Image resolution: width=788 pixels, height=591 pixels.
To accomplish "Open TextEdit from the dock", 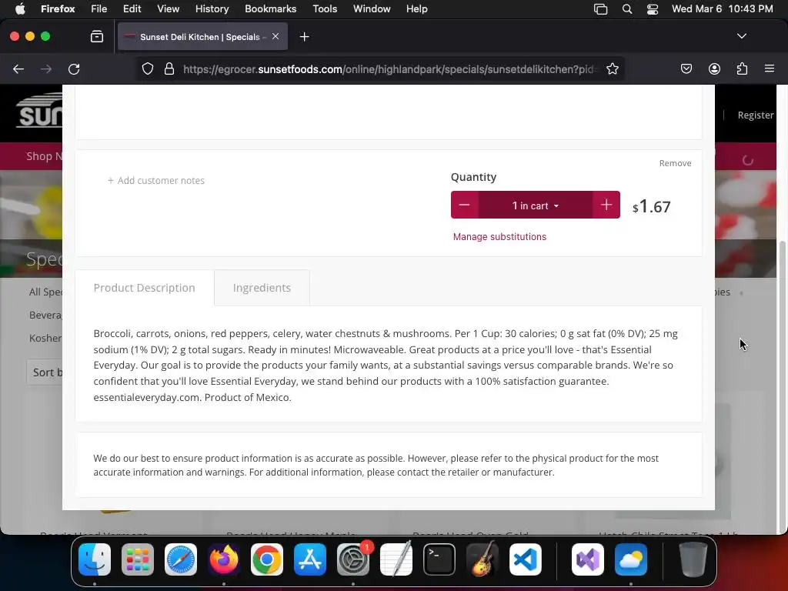I will click(x=396, y=559).
